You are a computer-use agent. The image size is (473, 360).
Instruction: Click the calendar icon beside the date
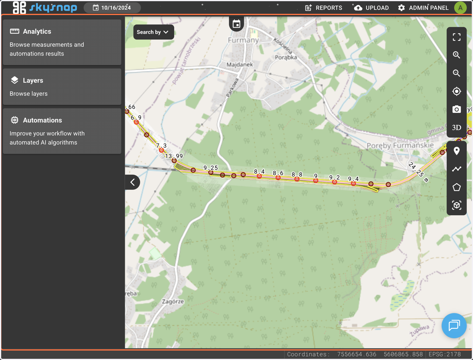click(95, 7)
